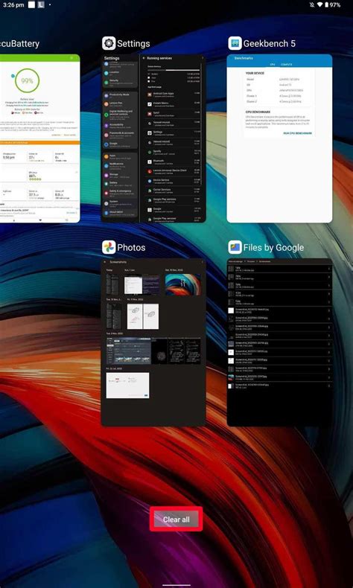Tap the battery status icon
Viewport: 353px width, 588px height.
click(326, 5)
